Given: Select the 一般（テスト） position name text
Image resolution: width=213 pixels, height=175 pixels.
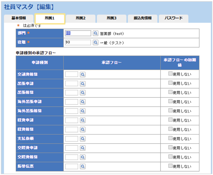Looking at the screenshot, I should coord(112,43).
